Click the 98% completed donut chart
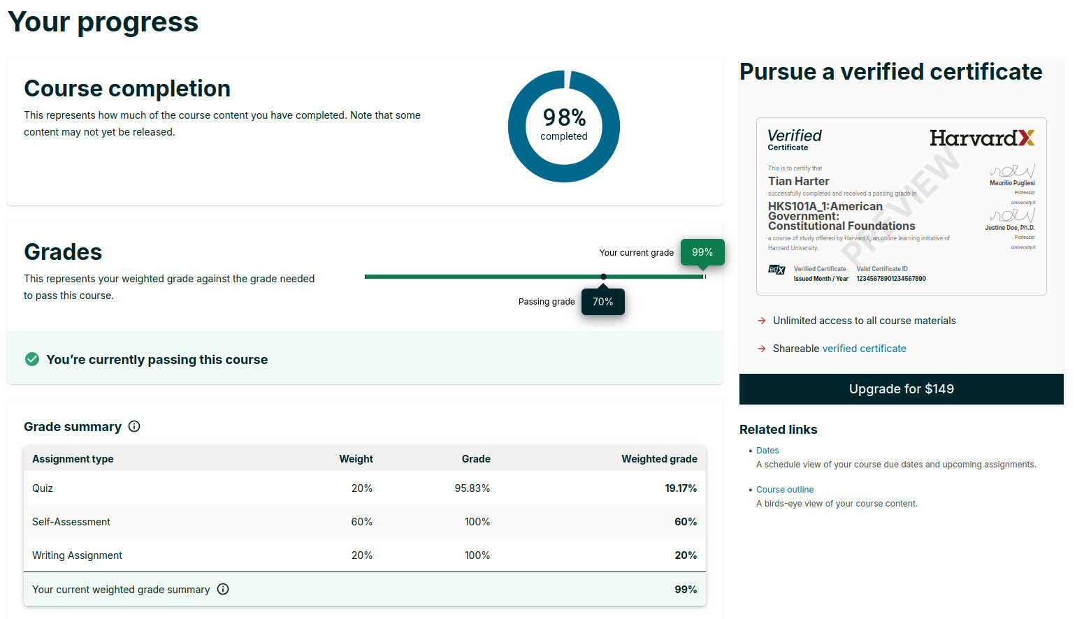 [564, 126]
